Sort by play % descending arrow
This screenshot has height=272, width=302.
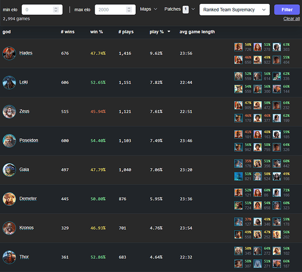click(169, 32)
